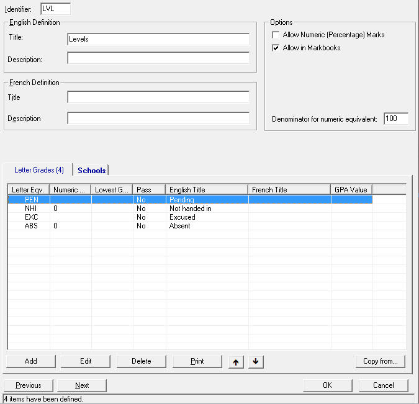The image size is (419, 404).
Task: Open the Copy from... dialog
Action: pos(381,361)
